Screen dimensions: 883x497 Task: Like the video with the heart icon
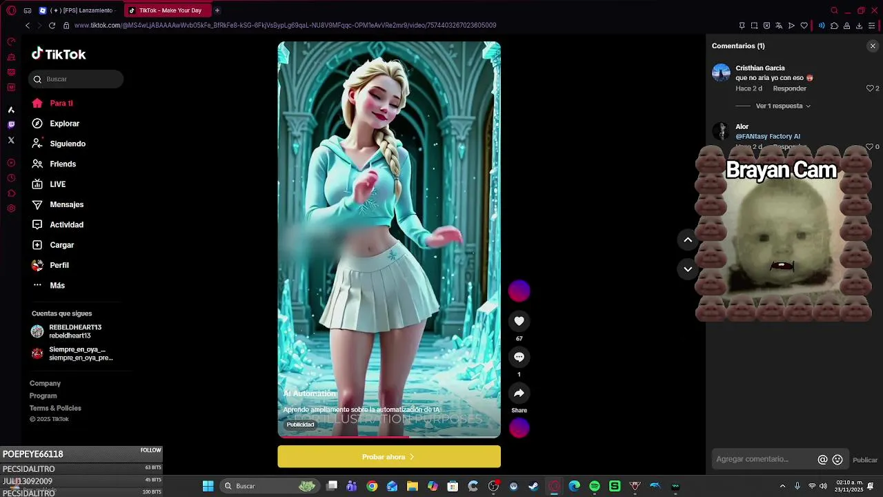[519, 321]
